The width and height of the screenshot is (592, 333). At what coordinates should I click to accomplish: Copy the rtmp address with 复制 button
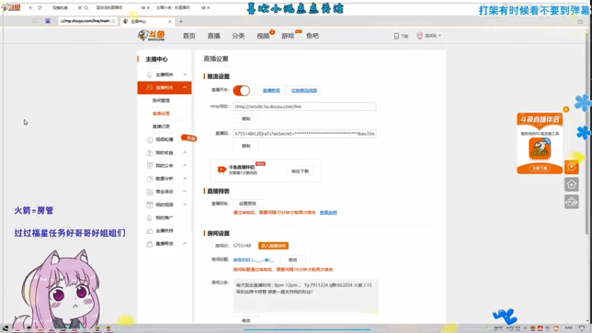246,119
